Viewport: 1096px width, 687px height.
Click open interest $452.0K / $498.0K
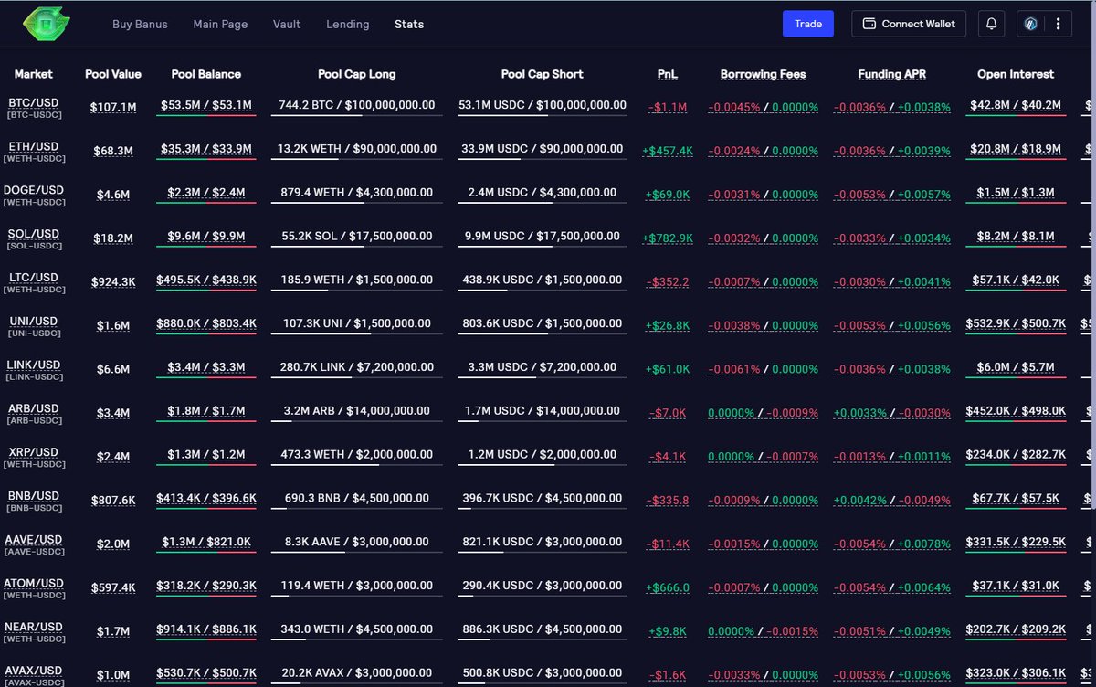[x=1016, y=411]
